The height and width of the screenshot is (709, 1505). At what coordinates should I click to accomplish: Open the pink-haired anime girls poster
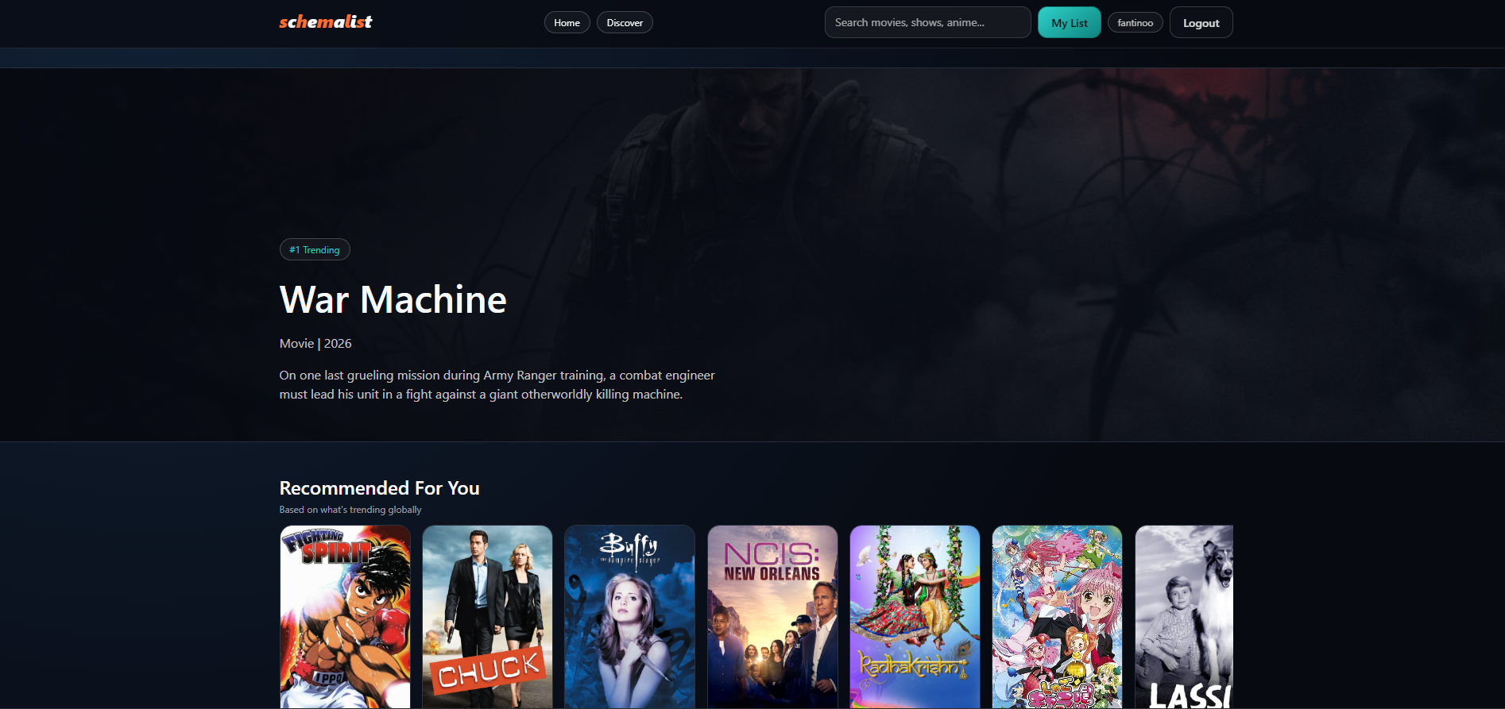tap(1057, 616)
